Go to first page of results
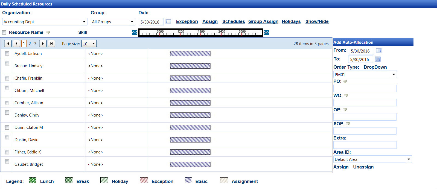 (x=8, y=43)
